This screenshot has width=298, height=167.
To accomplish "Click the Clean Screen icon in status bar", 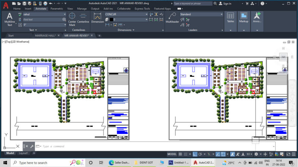I will point(288,154).
